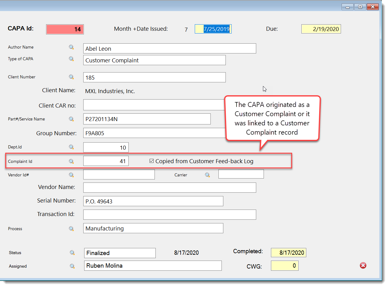Click the Serial Number field with P.O. 49643
Image resolution: width=388 pixels, height=287 pixels.
[153, 201]
